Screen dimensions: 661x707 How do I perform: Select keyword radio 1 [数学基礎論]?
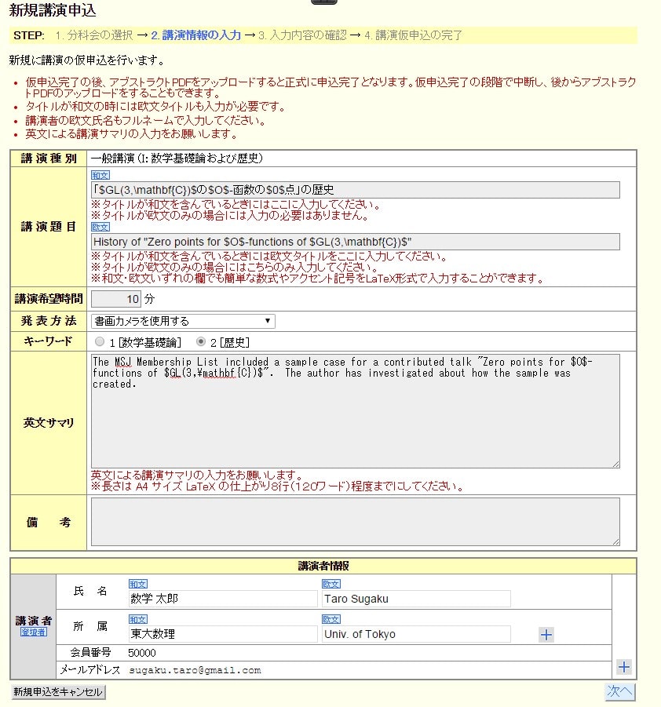(99, 342)
